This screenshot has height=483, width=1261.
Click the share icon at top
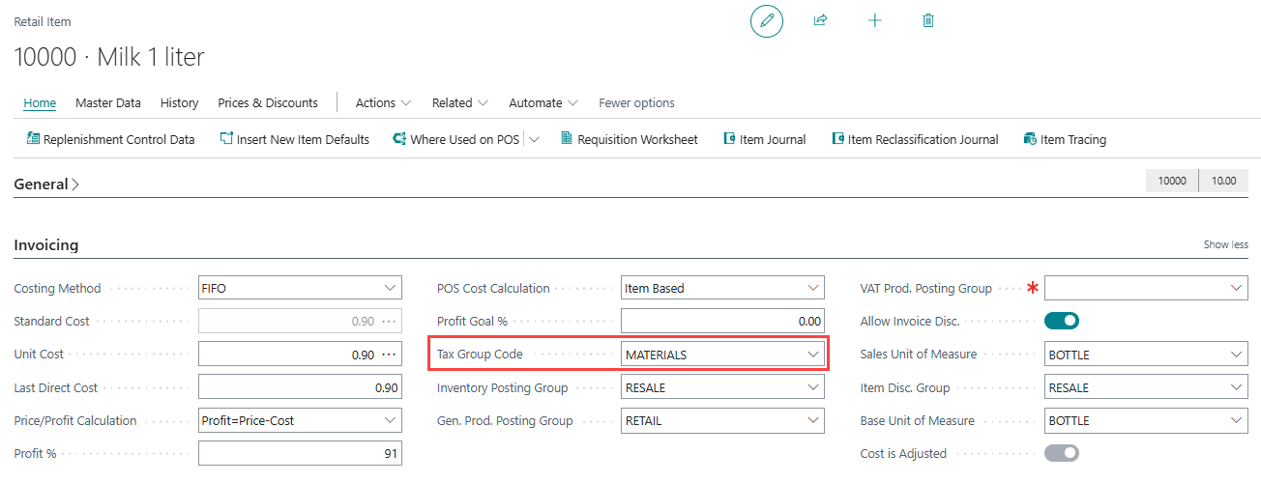tap(820, 20)
